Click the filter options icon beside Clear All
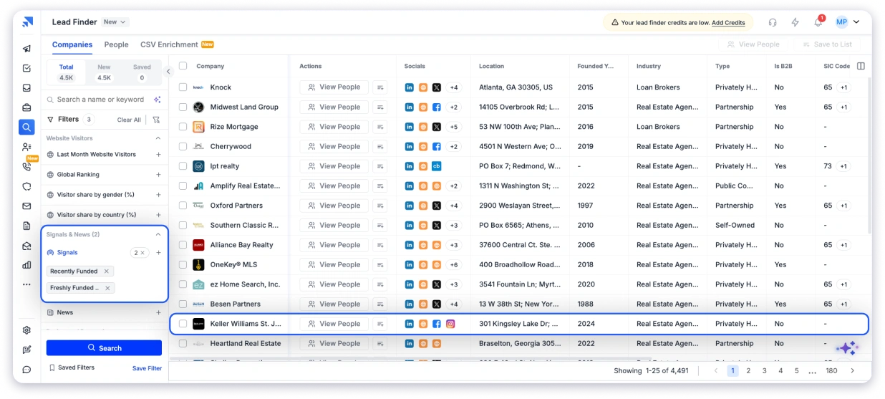Image resolution: width=885 pixels, height=399 pixels. pos(156,120)
